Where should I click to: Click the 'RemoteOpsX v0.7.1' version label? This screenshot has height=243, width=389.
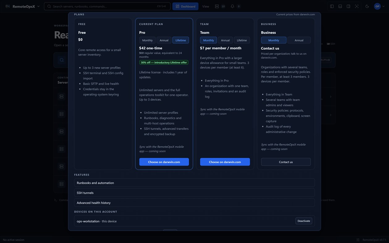(x=374, y=240)
